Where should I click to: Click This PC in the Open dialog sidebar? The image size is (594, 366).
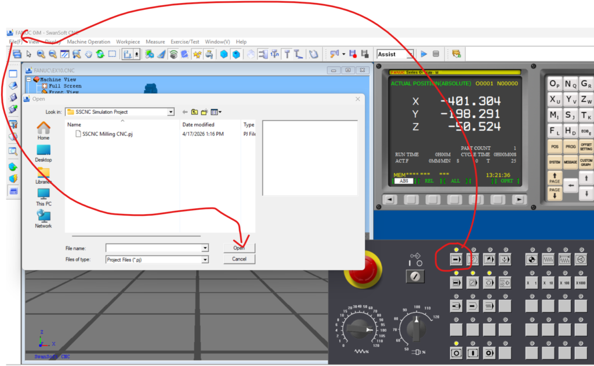coord(44,197)
